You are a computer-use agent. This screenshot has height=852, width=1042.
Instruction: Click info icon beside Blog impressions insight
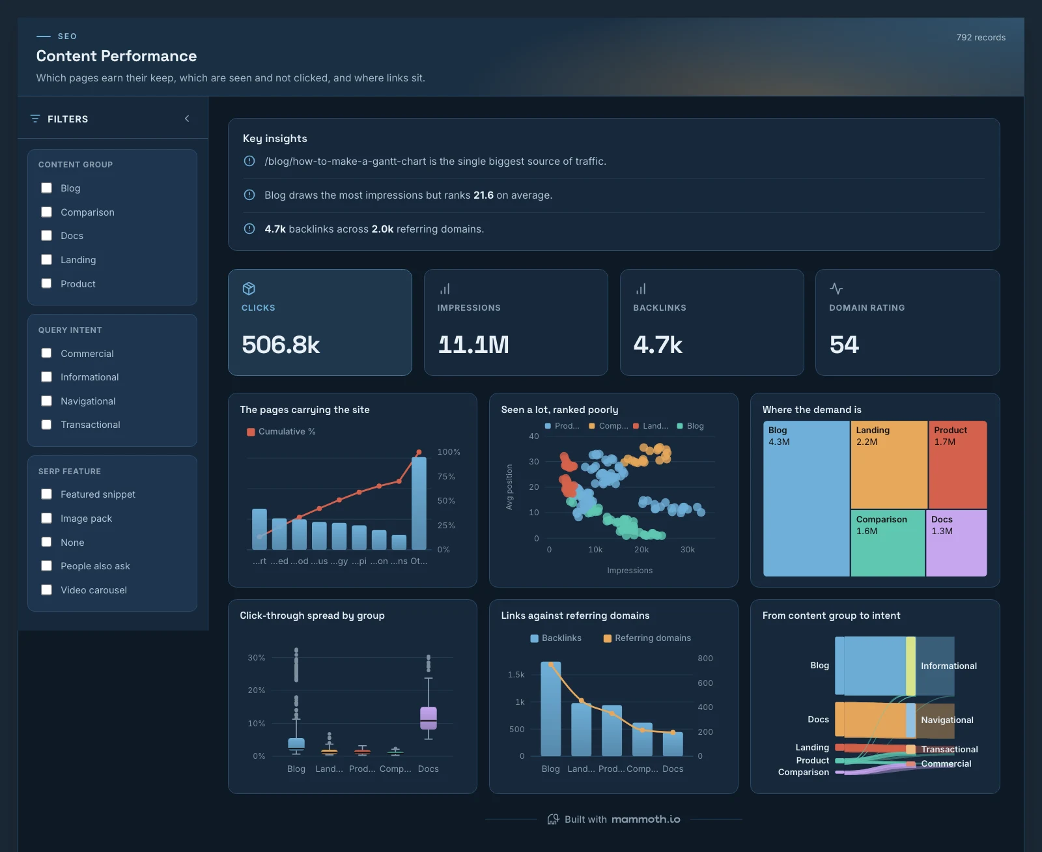tap(249, 195)
